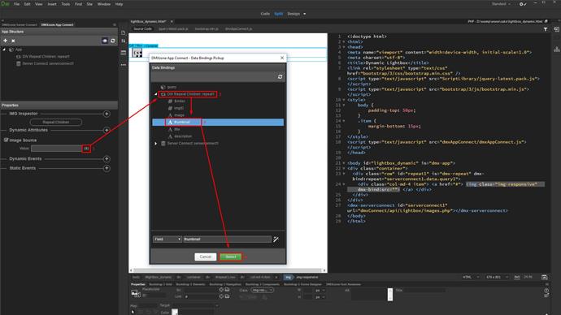Click the help icon in the Properties panel

point(546,291)
